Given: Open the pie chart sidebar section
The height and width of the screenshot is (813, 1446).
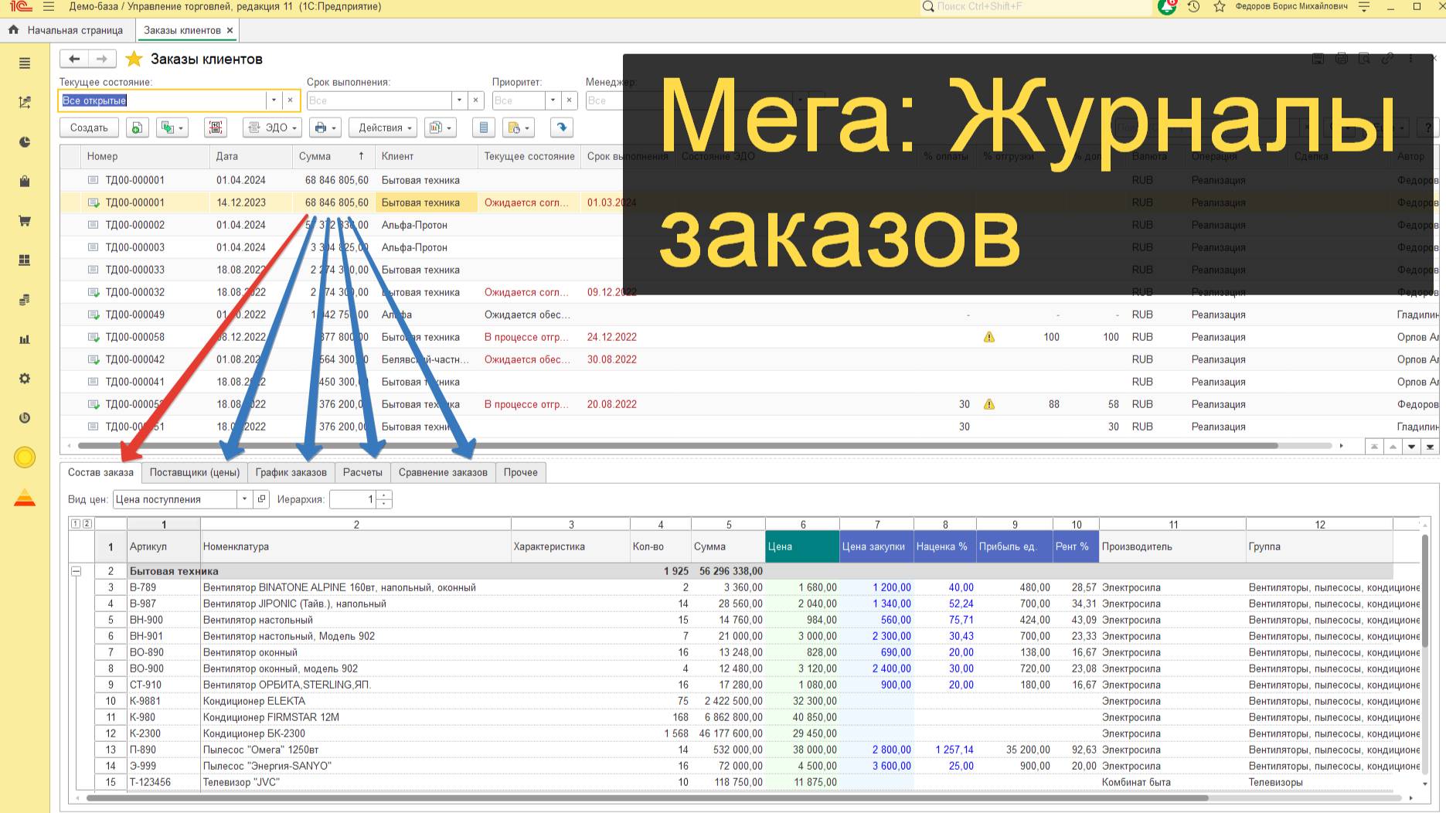Looking at the screenshot, I should 25,142.
